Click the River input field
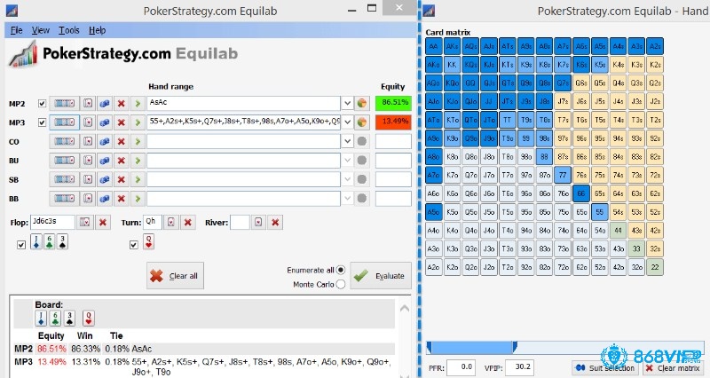The width and height of the screenshot is (710, 378). 240,222
